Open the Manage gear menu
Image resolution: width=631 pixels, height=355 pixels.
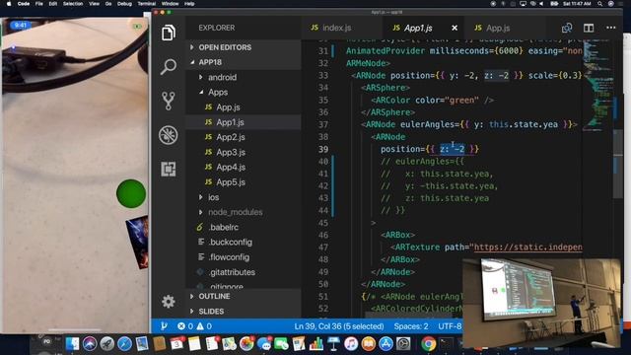click(169, 302)
